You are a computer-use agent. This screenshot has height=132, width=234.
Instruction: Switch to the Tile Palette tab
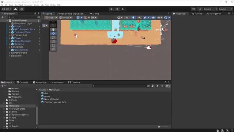click(x=196, y=14)
